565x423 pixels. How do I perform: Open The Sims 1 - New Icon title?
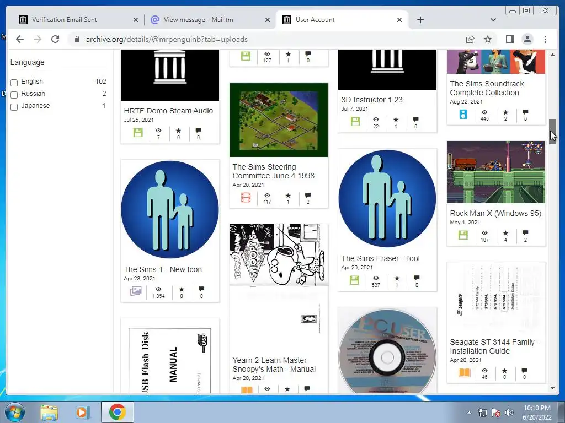coord(163,269)
